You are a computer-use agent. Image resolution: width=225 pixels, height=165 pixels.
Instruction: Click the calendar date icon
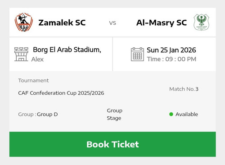(x=137, y=54)
